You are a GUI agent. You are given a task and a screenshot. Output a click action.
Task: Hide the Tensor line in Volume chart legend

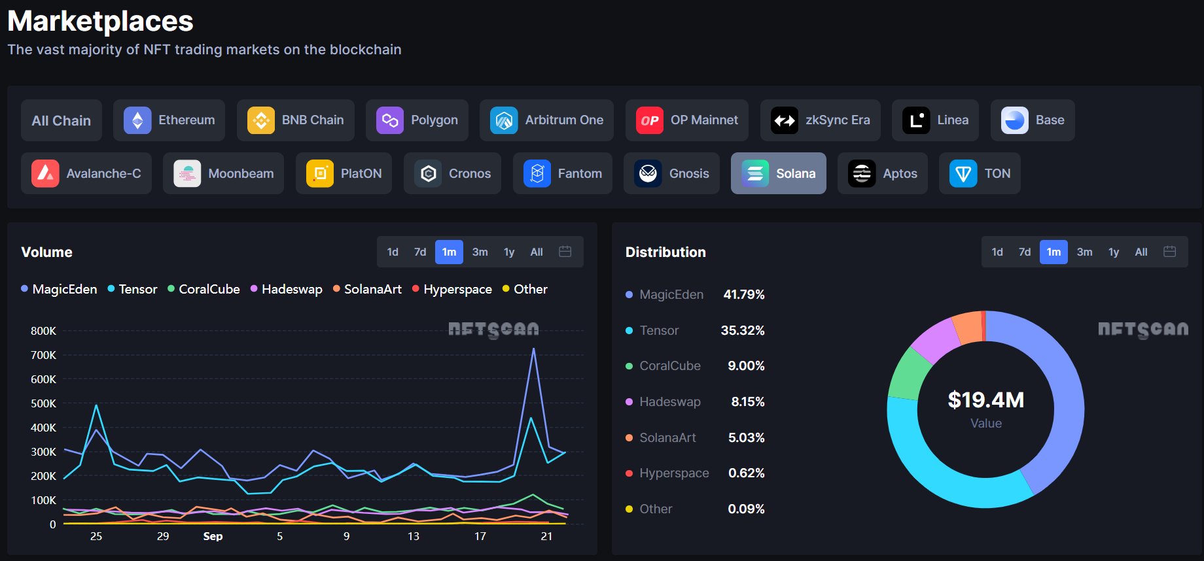[132, 289]
